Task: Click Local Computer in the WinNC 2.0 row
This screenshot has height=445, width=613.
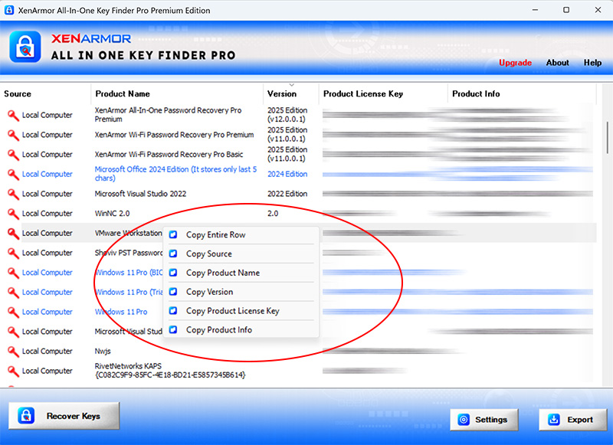Action: (48, 214)
